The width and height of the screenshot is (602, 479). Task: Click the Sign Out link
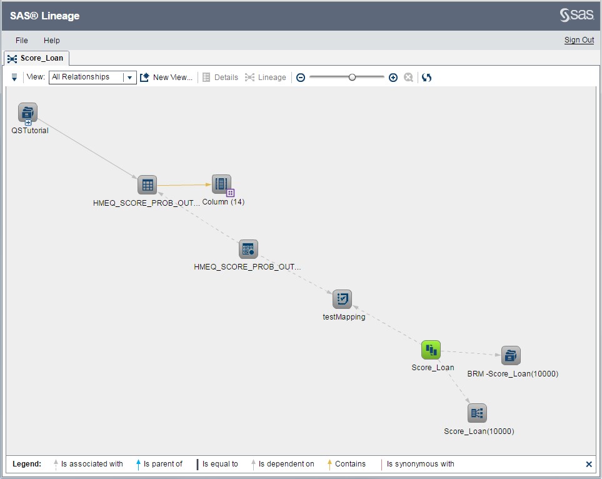578,40
